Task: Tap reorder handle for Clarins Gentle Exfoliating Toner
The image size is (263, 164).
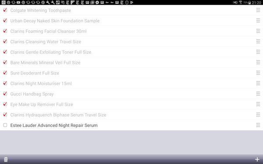Action: [x=258, y=52]
